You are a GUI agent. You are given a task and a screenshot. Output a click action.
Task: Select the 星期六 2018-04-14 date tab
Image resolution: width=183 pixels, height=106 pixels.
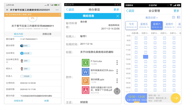157,26
